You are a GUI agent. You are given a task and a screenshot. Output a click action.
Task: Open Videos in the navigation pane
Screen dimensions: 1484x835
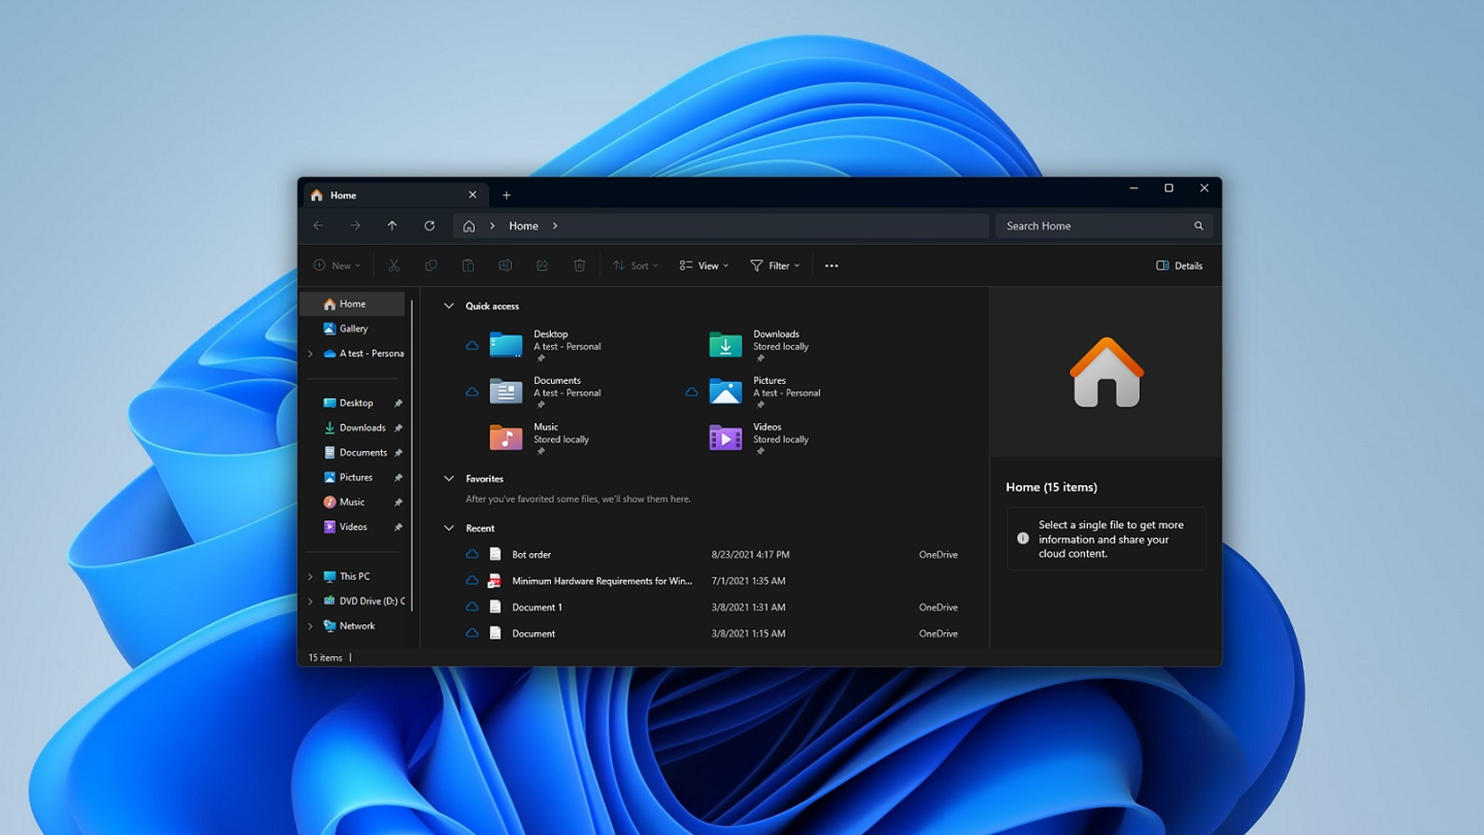353,527
